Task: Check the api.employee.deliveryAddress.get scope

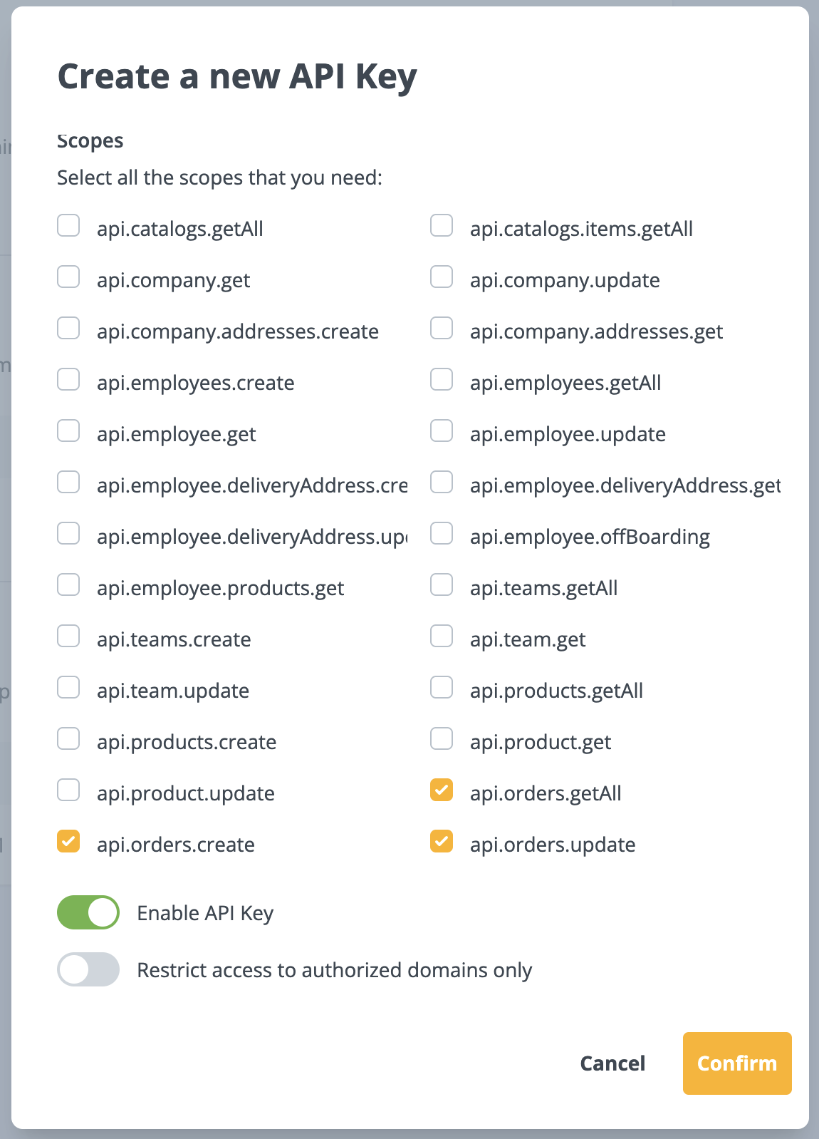Action: [442, 483]
